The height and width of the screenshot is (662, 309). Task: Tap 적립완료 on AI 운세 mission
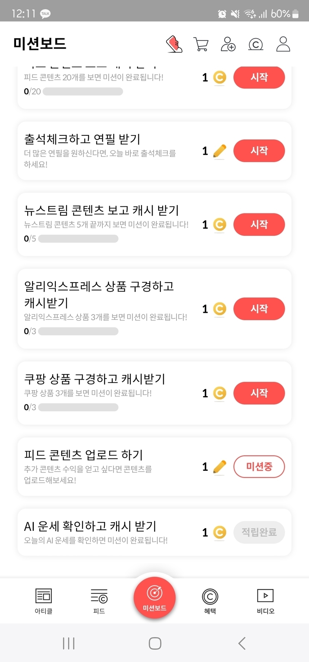(x=259, y=533)
